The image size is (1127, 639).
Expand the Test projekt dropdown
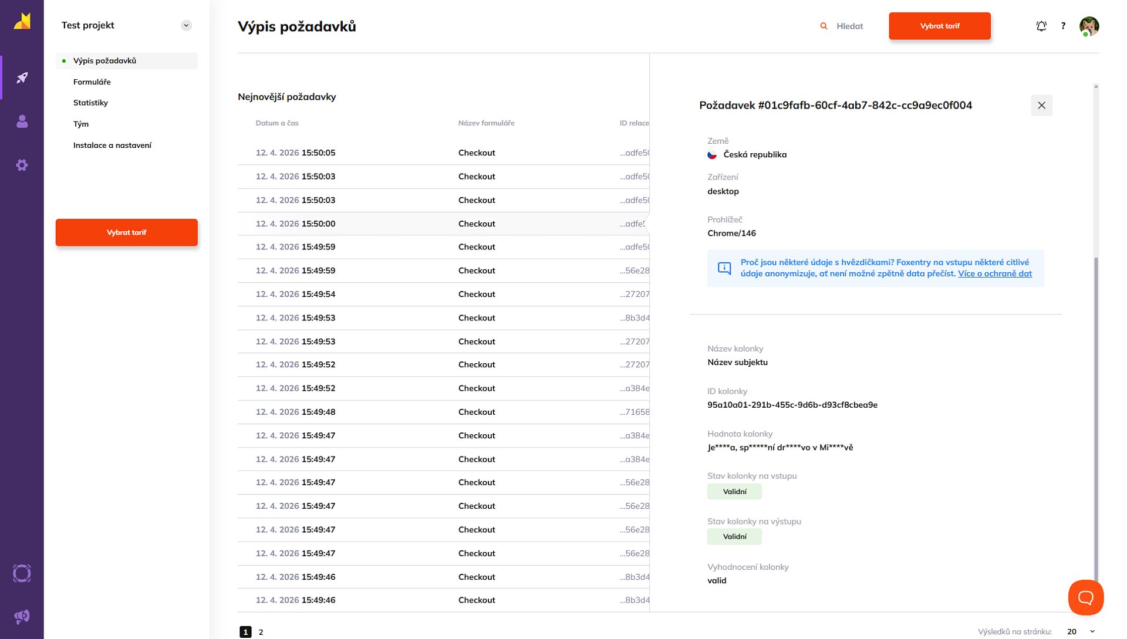186,25
